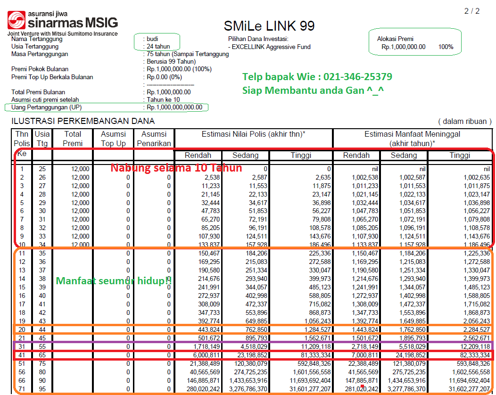Click the cell value "1,601,556,558"
Viewport: 496px width, 395px height.
[x=312, y=372]
